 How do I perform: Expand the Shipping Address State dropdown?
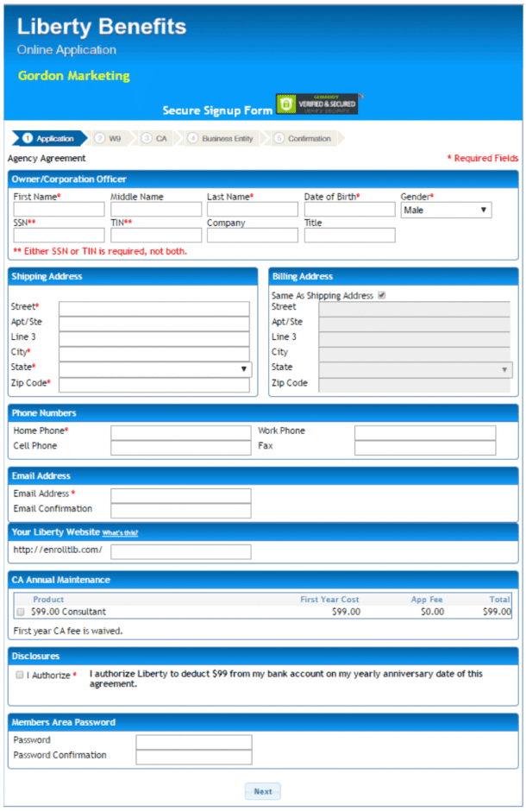(155, 369)
